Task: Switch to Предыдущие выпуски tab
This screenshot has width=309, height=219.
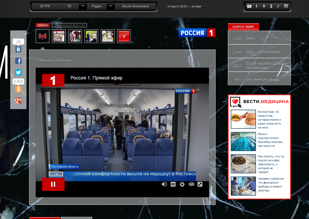Action: [x=69, y=25]
